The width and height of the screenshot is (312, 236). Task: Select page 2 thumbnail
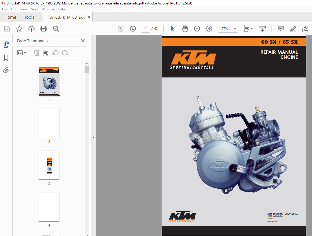pyautogui.click(x=49, y=123)
